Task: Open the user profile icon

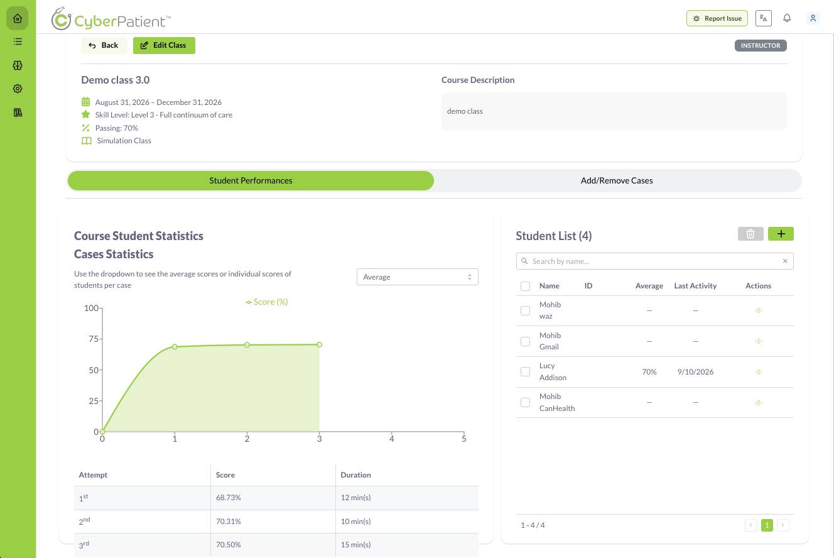Action: point(813,18)
